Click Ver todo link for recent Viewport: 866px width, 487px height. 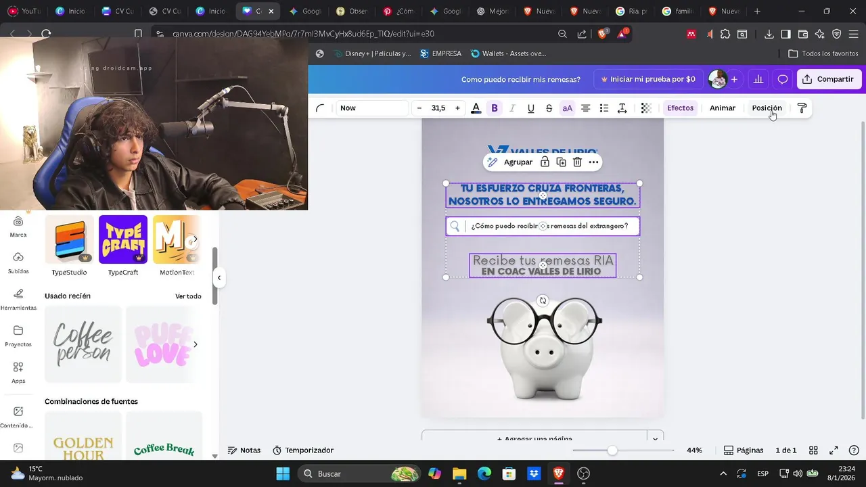coord(188,296)
